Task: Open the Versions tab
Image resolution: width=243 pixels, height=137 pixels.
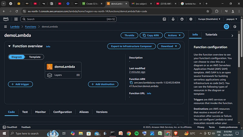Action: click(102, 112)
